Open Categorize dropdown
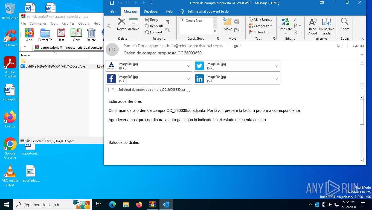This screenshot has width=372, height=210. coord(260,26)
